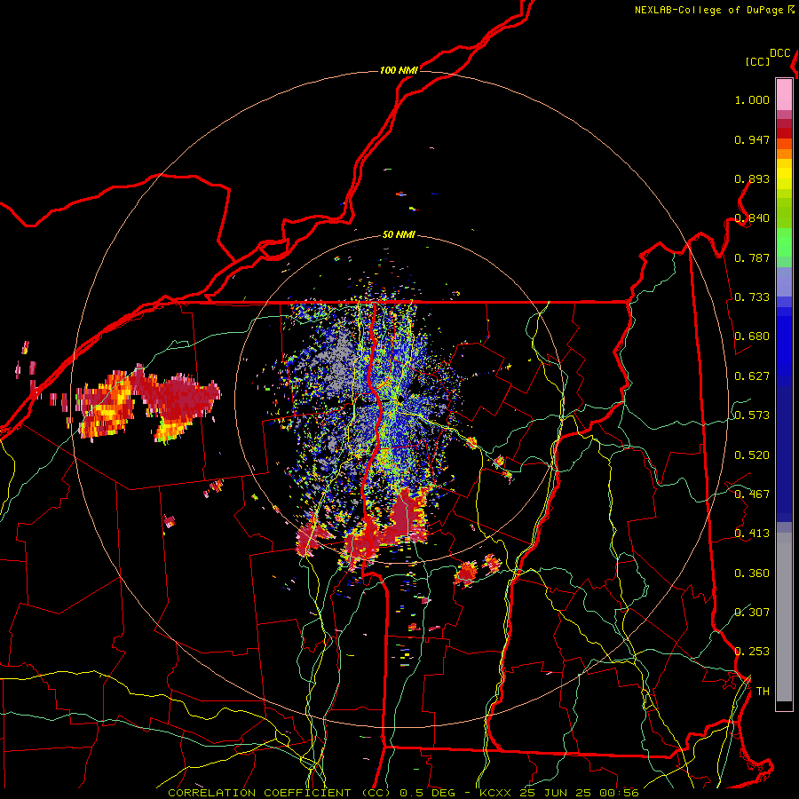Click the 100 NMI range ring label
The width and height of the screenshot is (799, 799).
[399, 70]
